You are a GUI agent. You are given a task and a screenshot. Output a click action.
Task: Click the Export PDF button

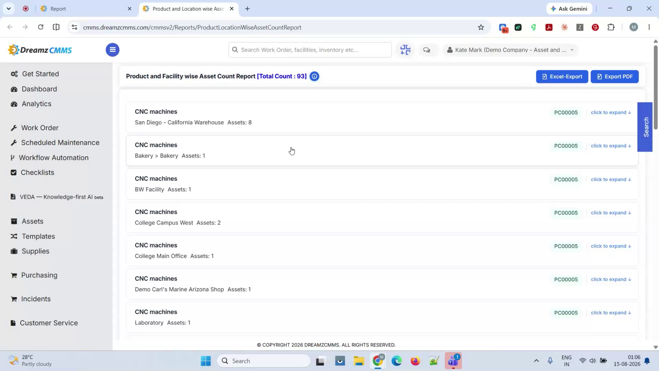(615, 76)
